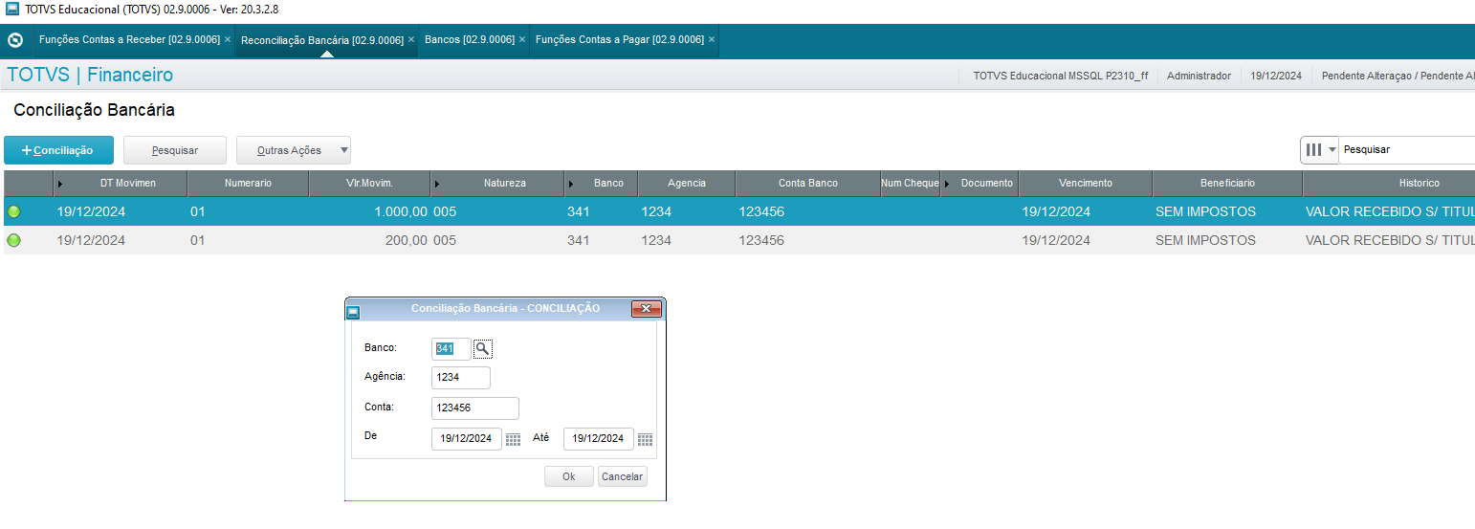
Task: Click the green status dot of the 1.000,00 row
Action: click(x=13, y=211)
